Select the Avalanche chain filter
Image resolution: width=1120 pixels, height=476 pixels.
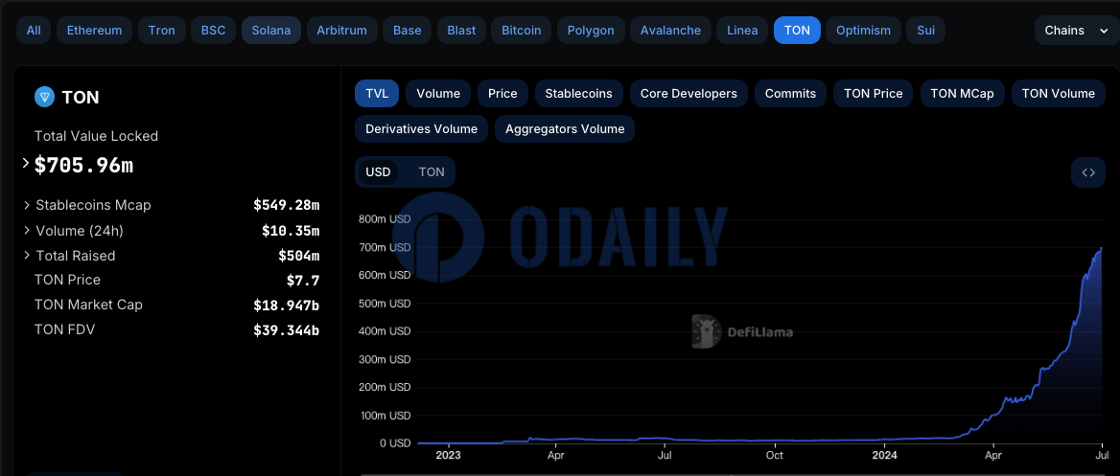[x=670, y=30]
